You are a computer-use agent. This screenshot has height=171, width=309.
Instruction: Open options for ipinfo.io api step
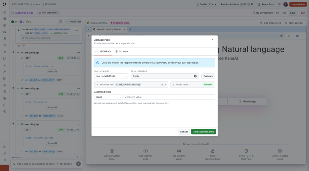[78, 89]
